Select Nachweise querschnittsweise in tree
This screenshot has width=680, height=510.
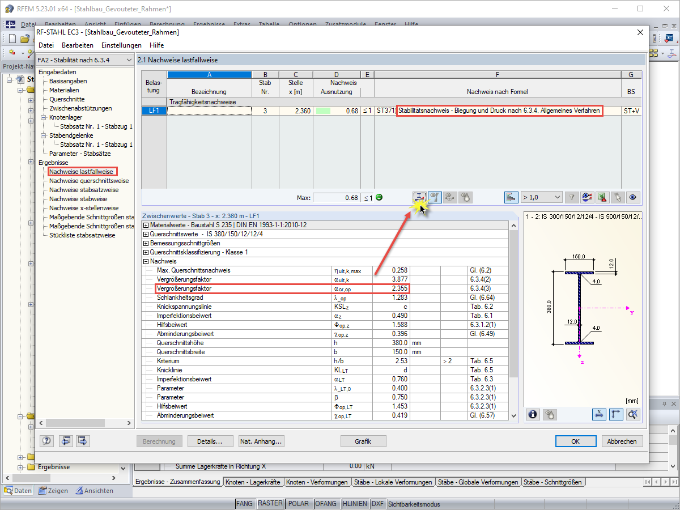[89, 181]
